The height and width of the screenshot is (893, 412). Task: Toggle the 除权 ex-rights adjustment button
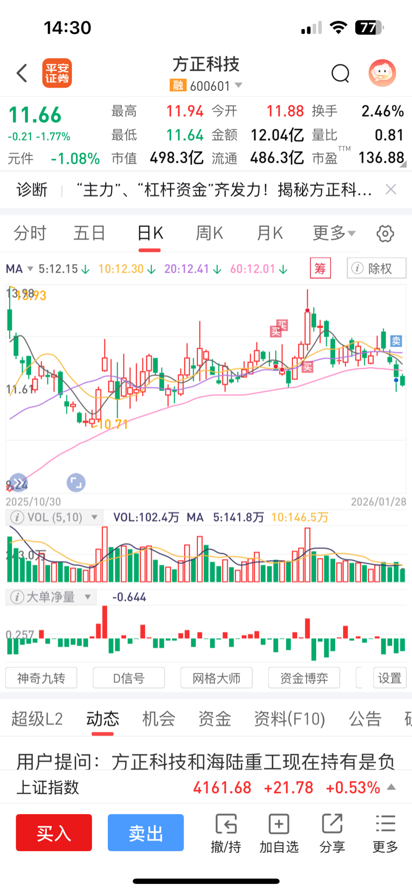coord(377,268)
